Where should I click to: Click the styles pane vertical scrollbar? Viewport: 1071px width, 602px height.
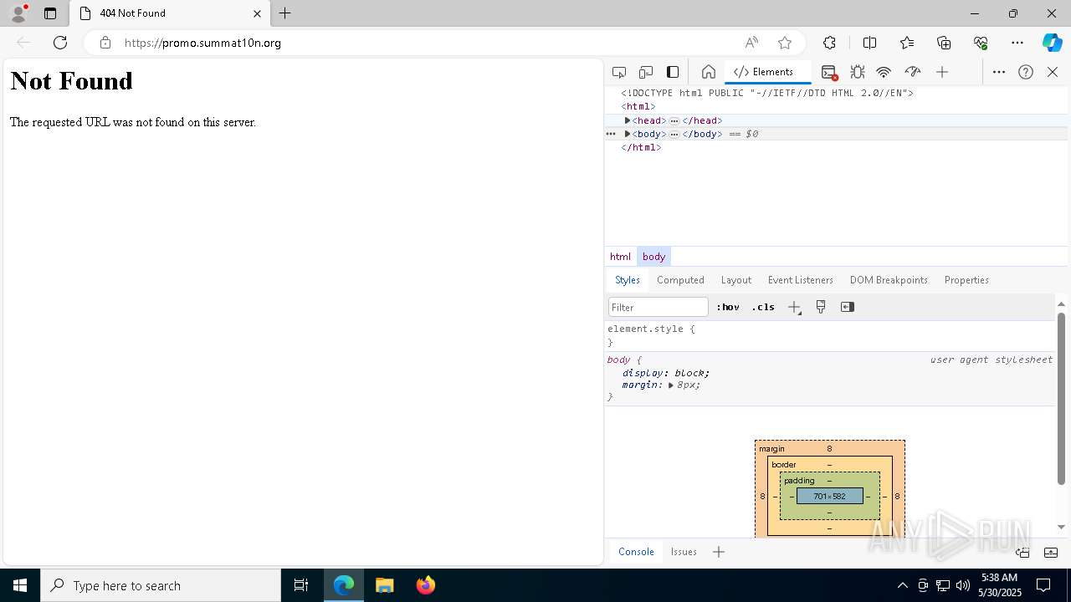(1061, 398)
